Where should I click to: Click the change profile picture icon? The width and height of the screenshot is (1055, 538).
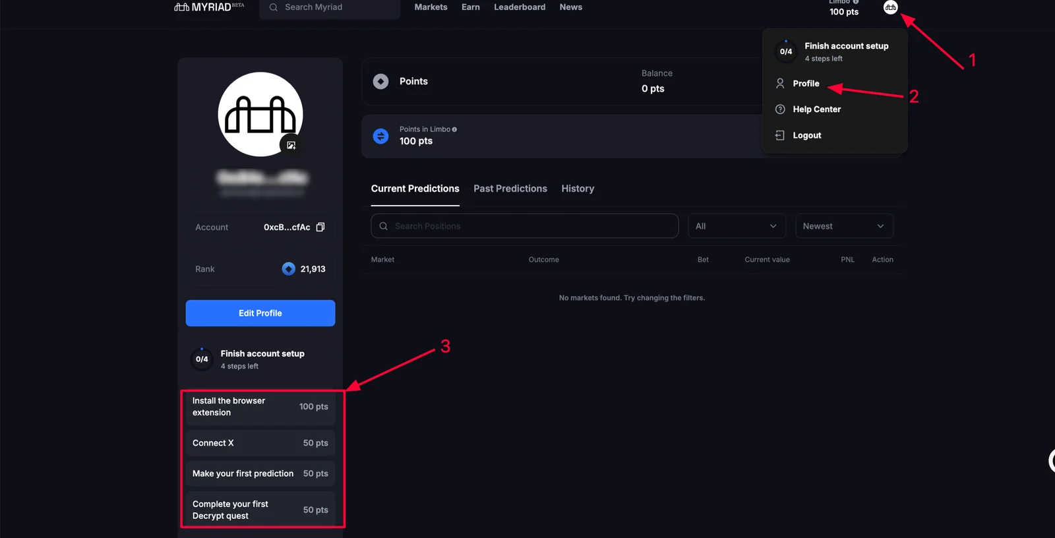(x=291, y=145)
